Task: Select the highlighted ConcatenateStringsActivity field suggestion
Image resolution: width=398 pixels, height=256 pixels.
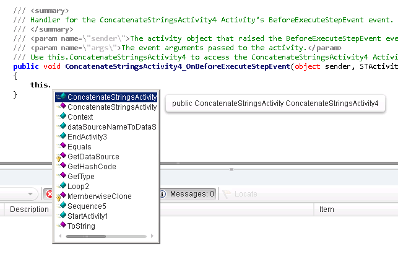Action: (111, 97)
